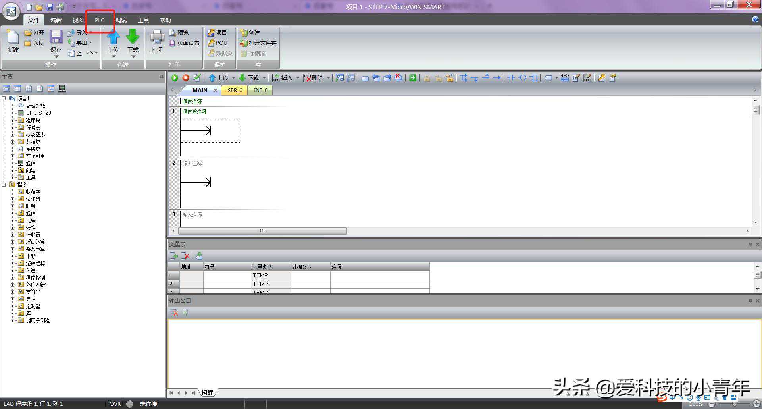Click the 页面设置 button
The width and height of the screenshot is (762, 409).
185,43
